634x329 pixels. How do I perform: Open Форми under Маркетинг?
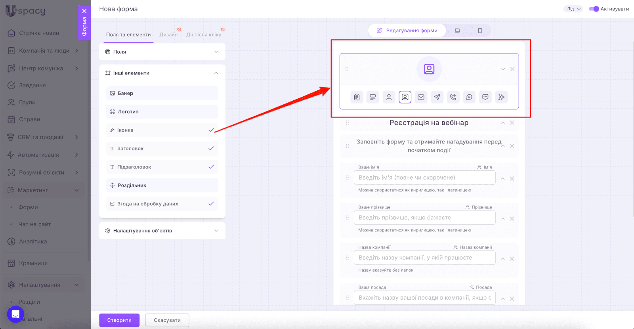click(28, 207)
